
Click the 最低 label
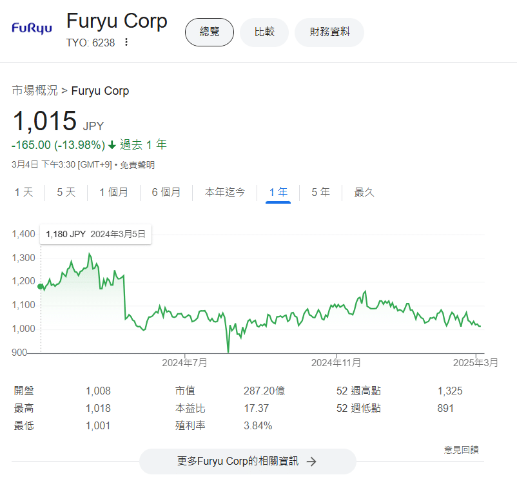(24, 425)
